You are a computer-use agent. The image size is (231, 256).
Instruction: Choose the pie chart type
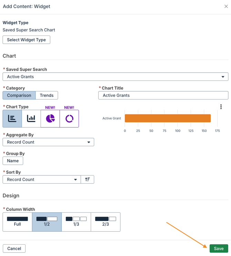[x=50, y=119]
